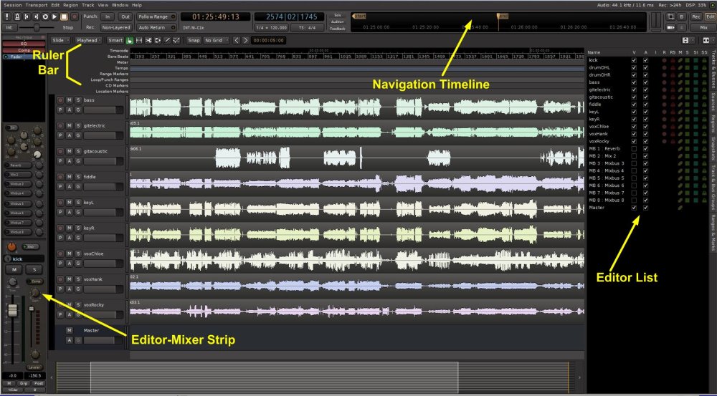
Task: Click the bass track level fader
Action: (x=103, y=110)
